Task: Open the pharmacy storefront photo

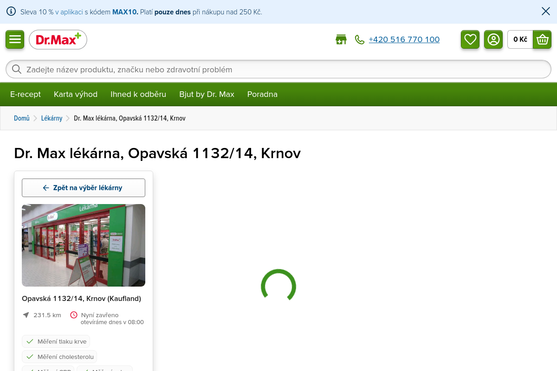Action: [x=84, y=245]
